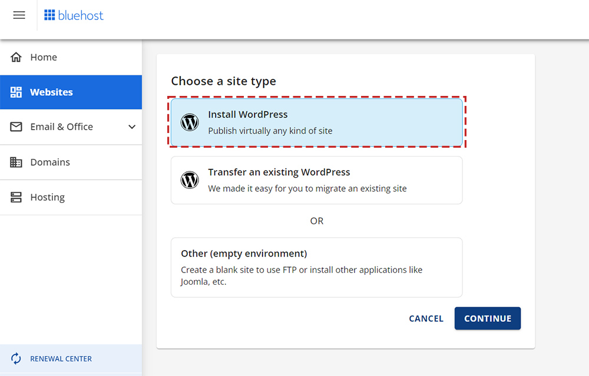Viewport: 589px width, 376px height.
Task: Select Transfer an existing WordPress card
Action: 317,180
